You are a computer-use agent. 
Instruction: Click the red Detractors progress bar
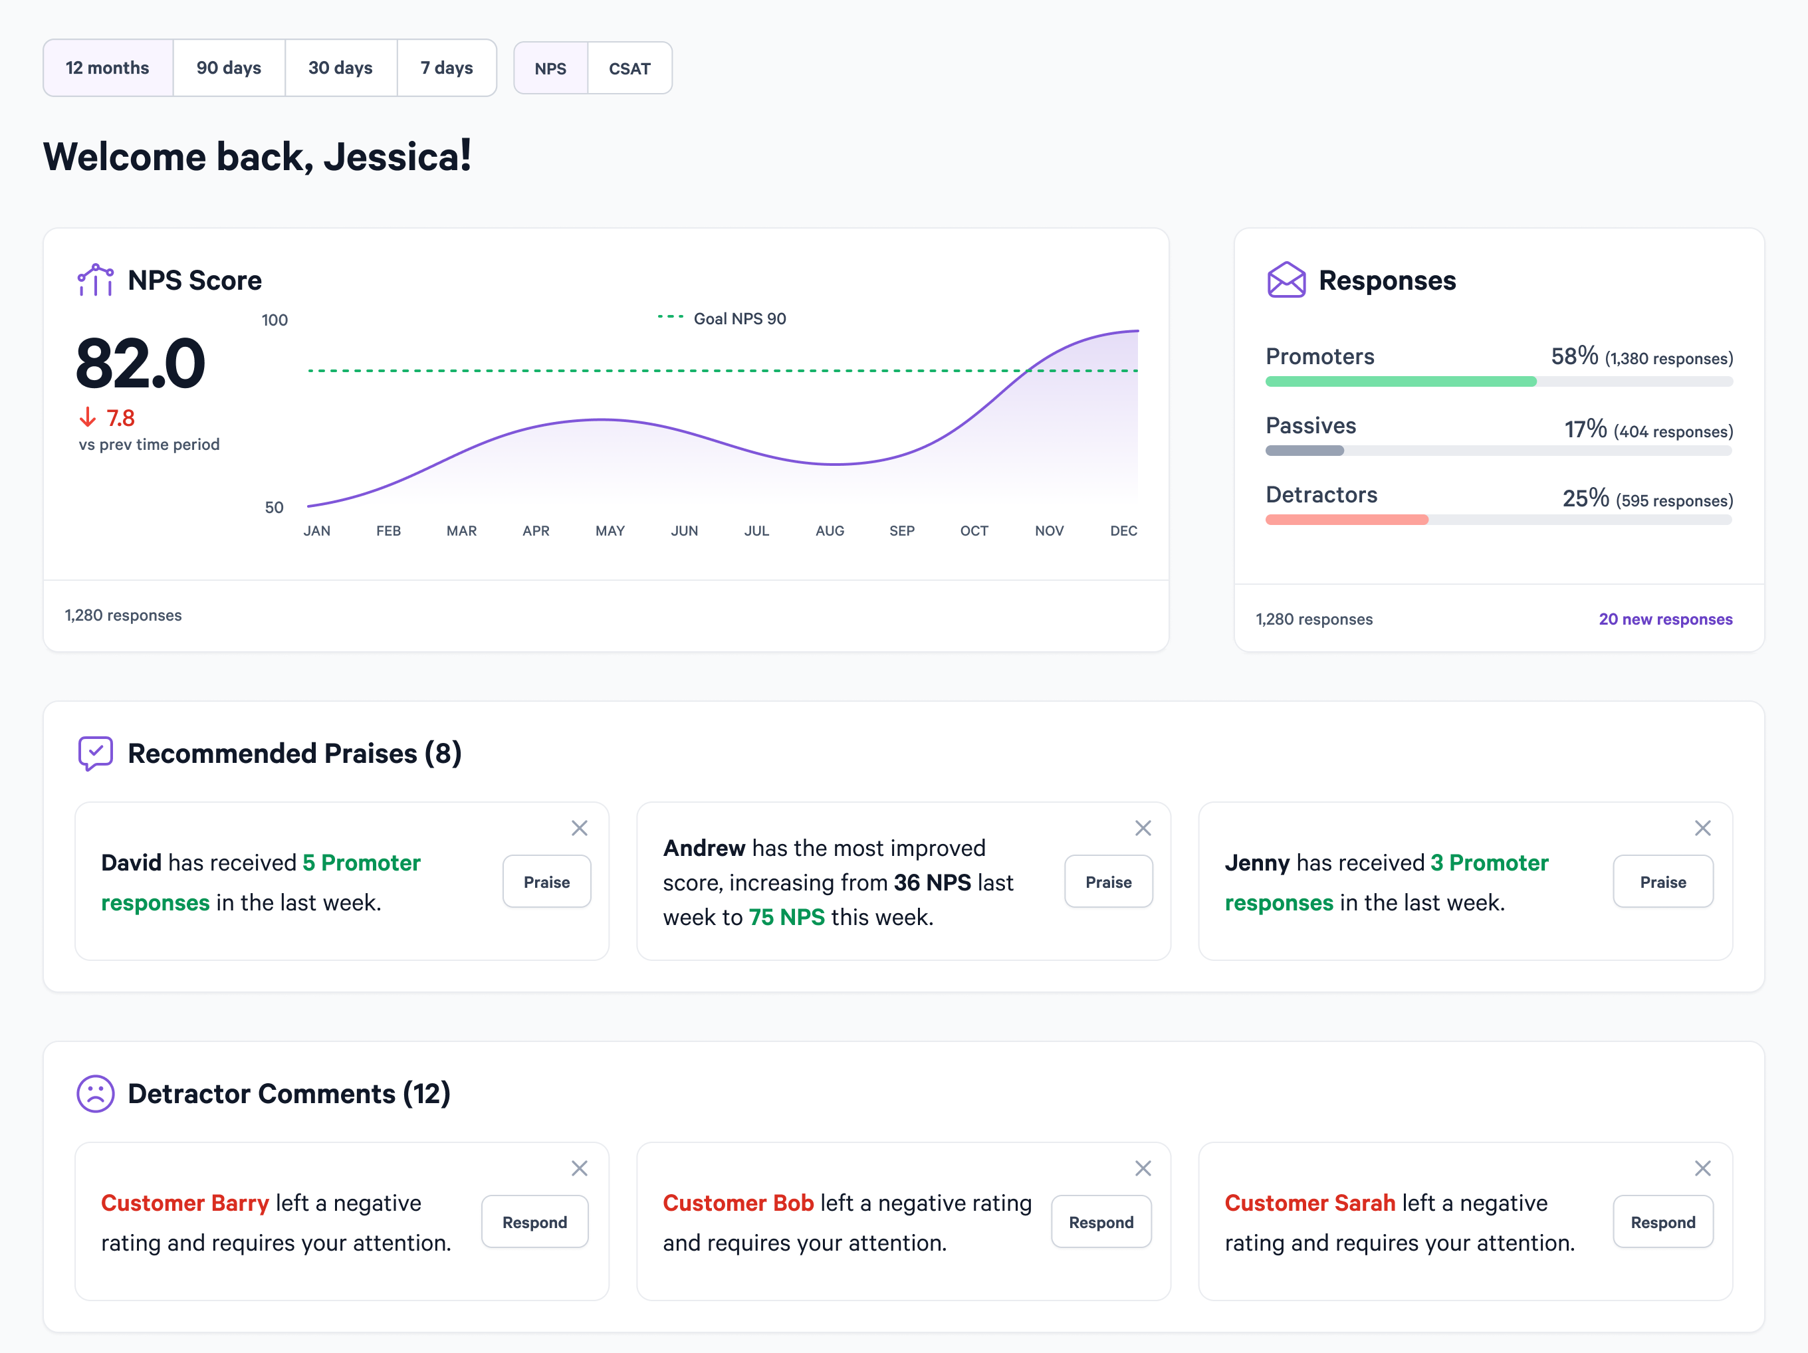point(1346,520)
